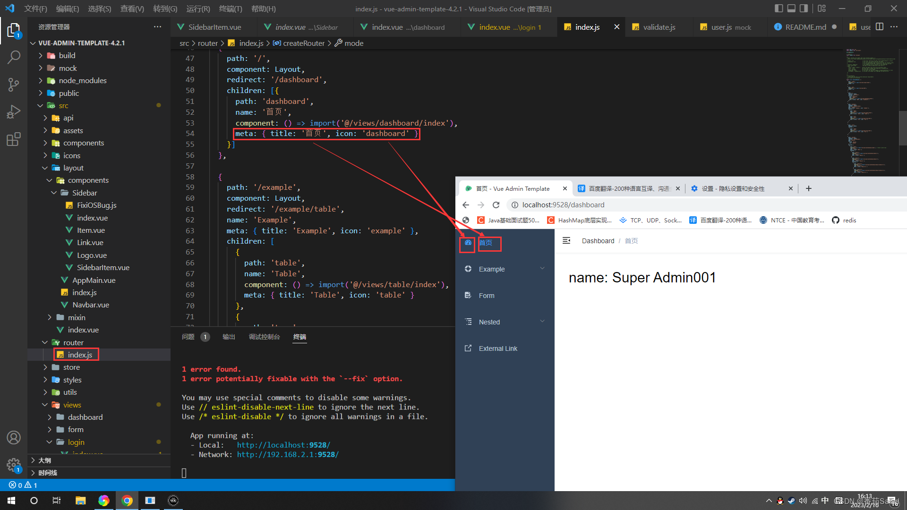Viewport: 907px width, 510px height.
Task: Switch to the 输出 output panel tab
Action: (229, 337)
